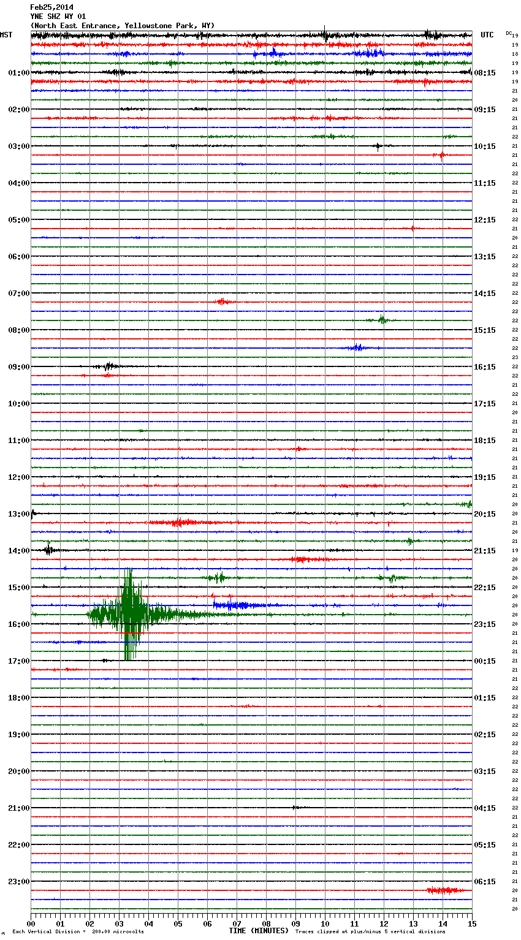This screenshot has width=521, height=940.
Task: Select the 05:00 MST row label
Action: pyautogui.click(x=19, y=220)
